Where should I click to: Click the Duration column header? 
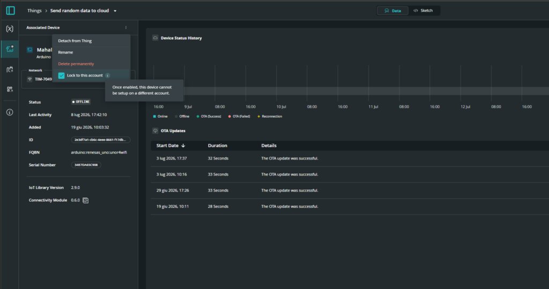click(x=218, y=146)
